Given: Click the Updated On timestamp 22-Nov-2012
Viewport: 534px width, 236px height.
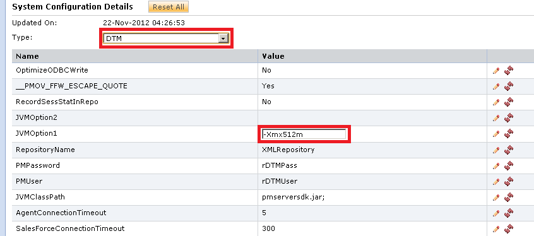Looking at the screenshot, I should [144, 23].
